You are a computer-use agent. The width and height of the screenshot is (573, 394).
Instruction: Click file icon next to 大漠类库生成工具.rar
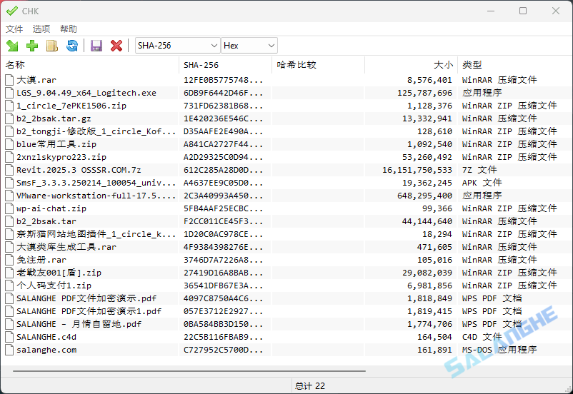(x=9, y=247)
